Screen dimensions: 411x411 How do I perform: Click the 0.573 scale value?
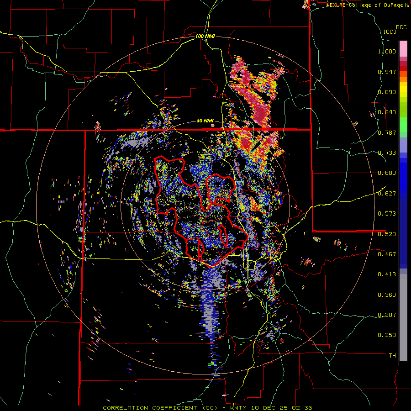[x=387, y=214]
